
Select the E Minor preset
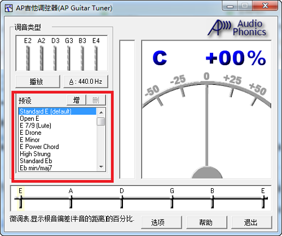click(58, 140)
